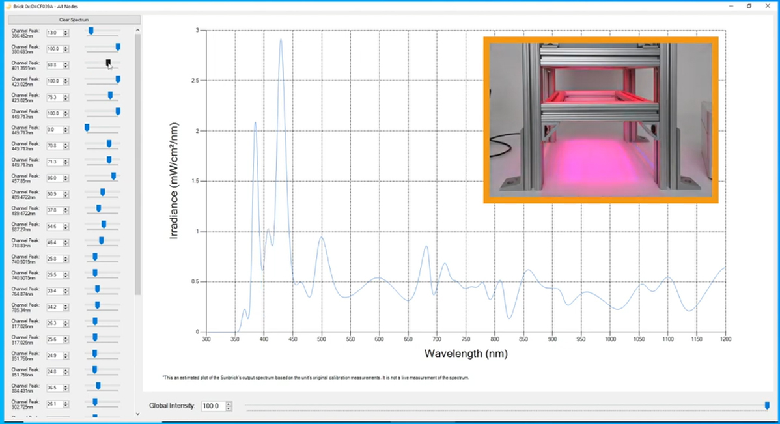This screenshot has width=780, height=424.
Task: Click the 380.693nm channel slider handle
Action: click(118, 48)
